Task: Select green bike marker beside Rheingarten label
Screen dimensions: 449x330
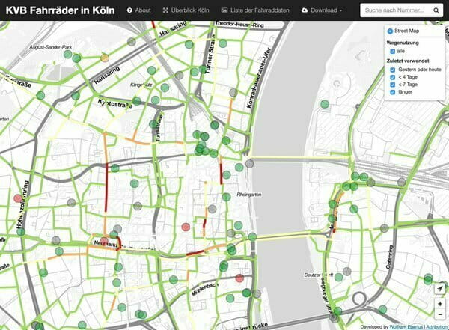Action: [x=226, y=197]
